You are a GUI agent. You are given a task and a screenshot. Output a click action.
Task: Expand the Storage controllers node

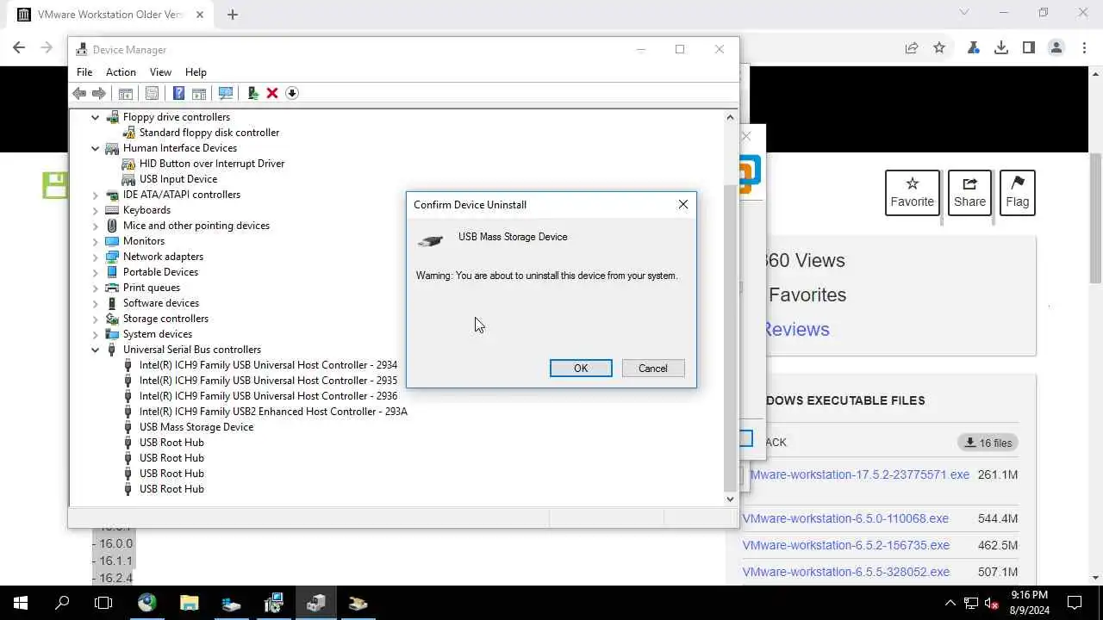pyautogui.click(x=96, y=319)
